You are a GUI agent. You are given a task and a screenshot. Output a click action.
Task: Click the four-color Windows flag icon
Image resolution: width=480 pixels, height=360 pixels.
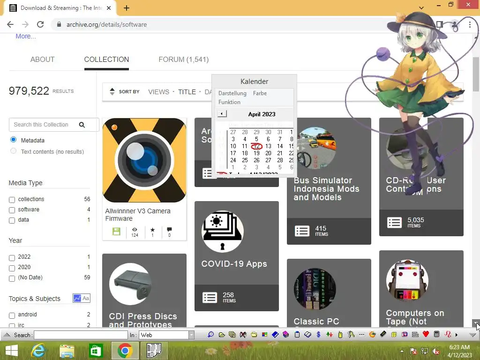265,335
